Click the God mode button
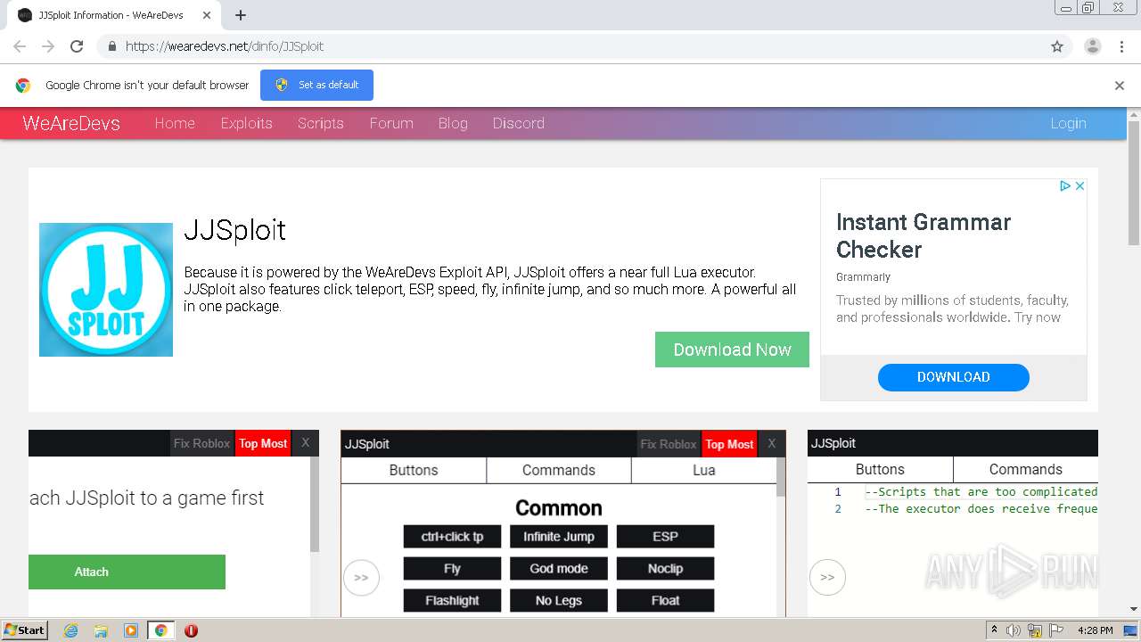Viewport: 1141px width, 642px height. (559, 569)
